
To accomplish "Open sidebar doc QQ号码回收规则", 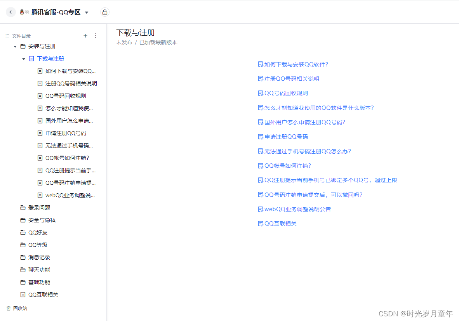I will [66, 96].
